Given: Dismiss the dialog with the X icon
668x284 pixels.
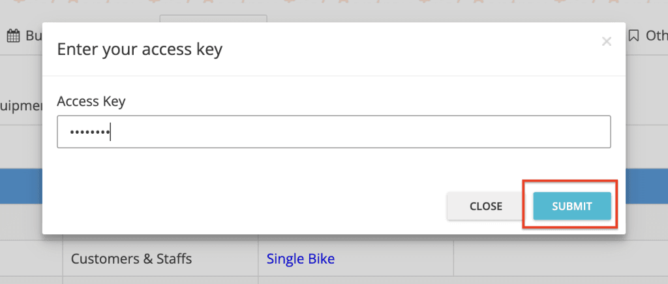Looking at the screenshot, I should point(607,42).
